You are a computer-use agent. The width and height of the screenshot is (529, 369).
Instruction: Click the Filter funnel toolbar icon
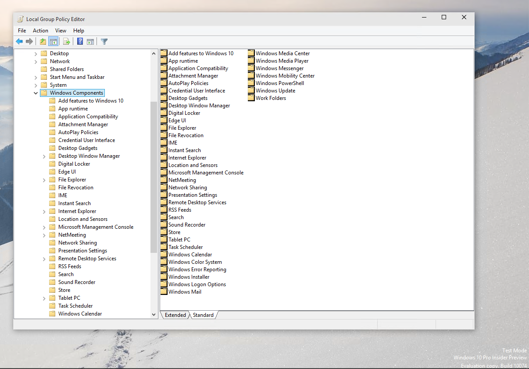104,42
